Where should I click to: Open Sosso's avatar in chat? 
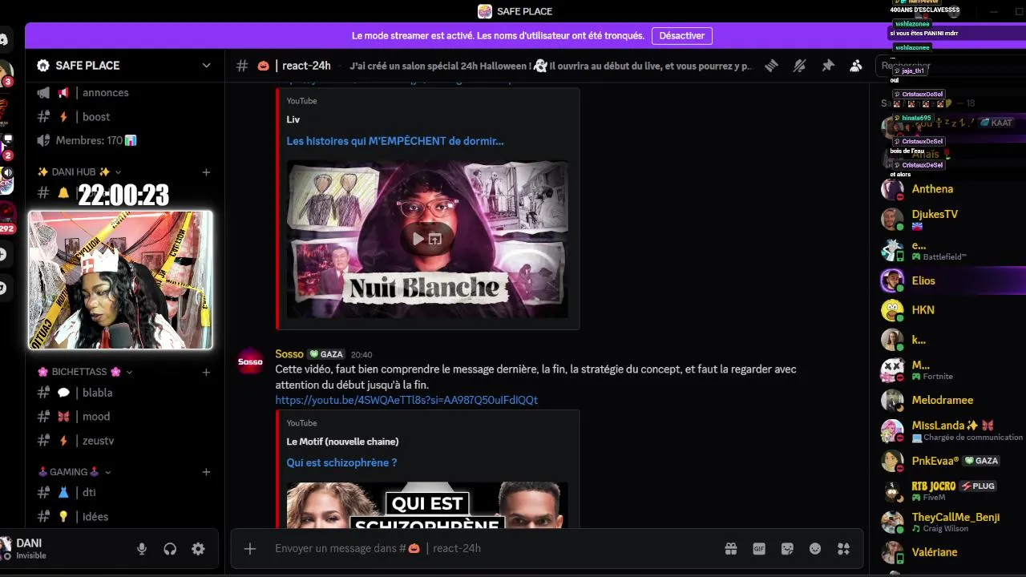pyautogui.click(x=250, y=361)
